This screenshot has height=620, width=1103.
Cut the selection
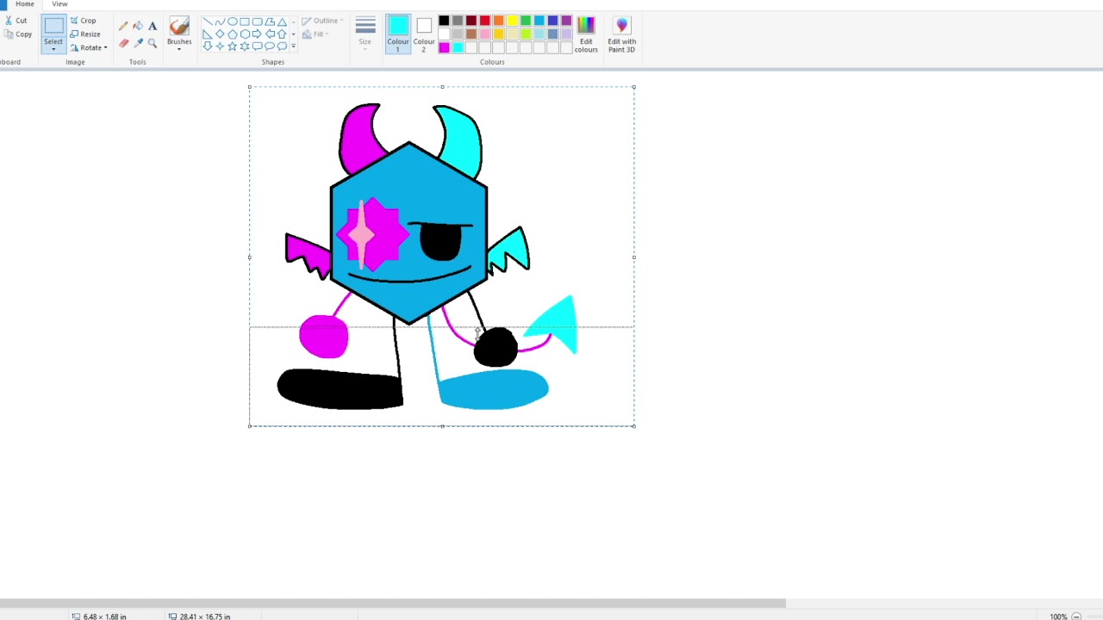pyautogui.click(x=16, y=21)
